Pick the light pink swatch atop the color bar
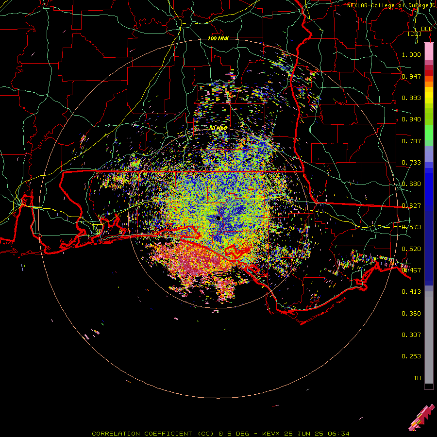 click(x=429, y=52)
